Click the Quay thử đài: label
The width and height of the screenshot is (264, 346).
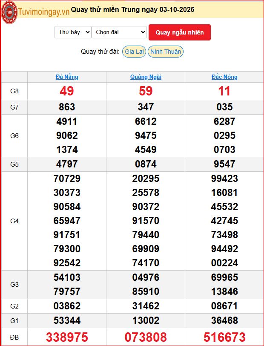[100, 52]
